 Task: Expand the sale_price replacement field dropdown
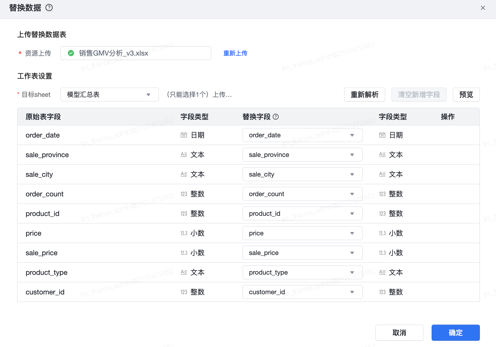tap(302, 253)
